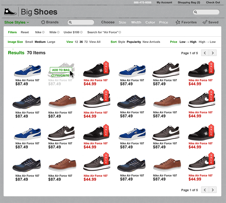Screen dimensions: 226x203
Task: Select Medium image size
Action: (40, 42)
